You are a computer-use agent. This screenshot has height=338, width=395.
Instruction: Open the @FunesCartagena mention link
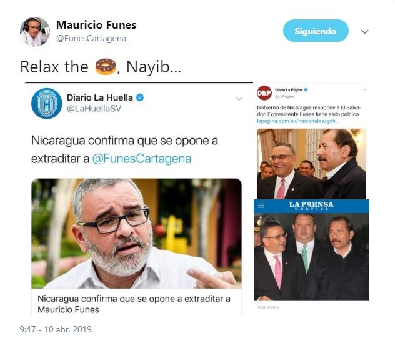coord(142,159)
